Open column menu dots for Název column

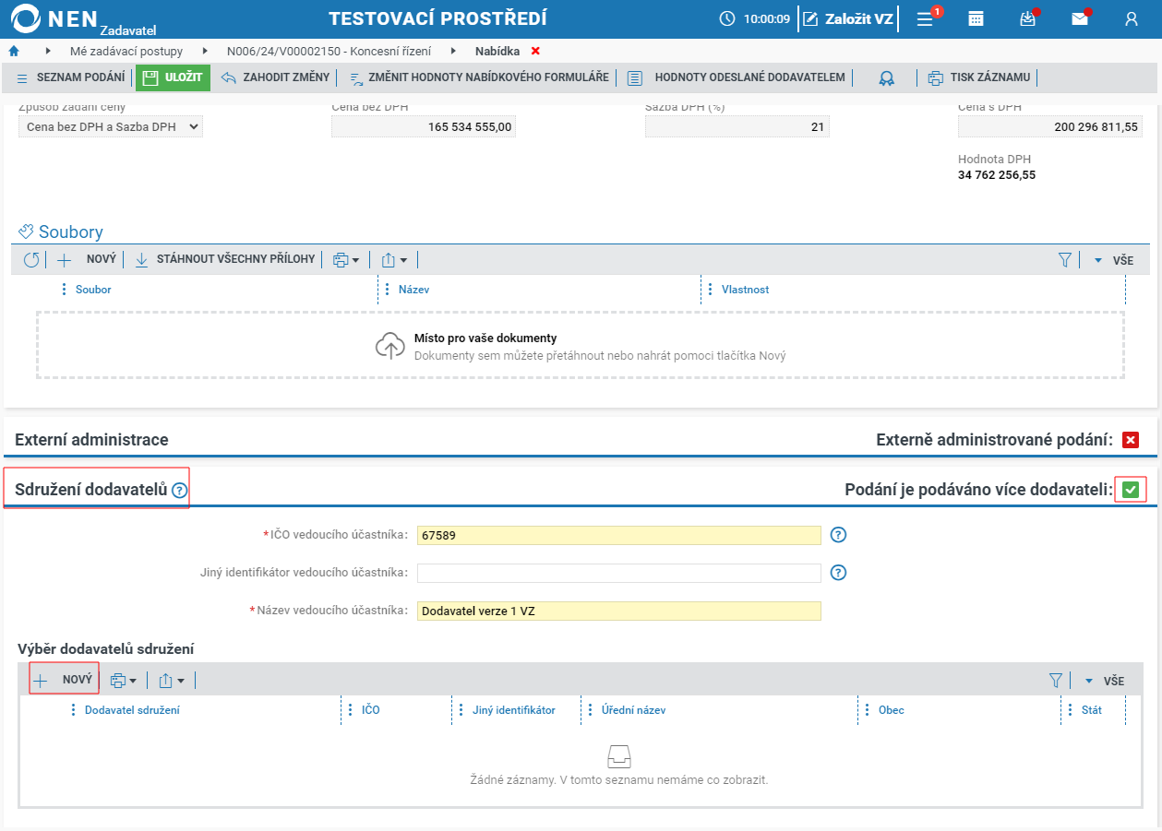point(387,290)
